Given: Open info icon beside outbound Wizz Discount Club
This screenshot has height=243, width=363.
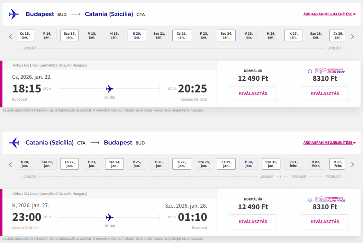Looking at the screenshot, I should pos(310,71).
